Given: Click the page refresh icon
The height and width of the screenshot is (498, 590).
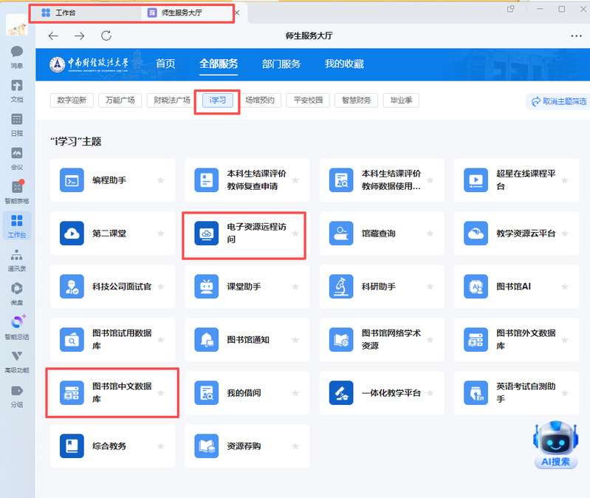Looking at the screenshot, I should pyautogui.click(x=106, y=35).
